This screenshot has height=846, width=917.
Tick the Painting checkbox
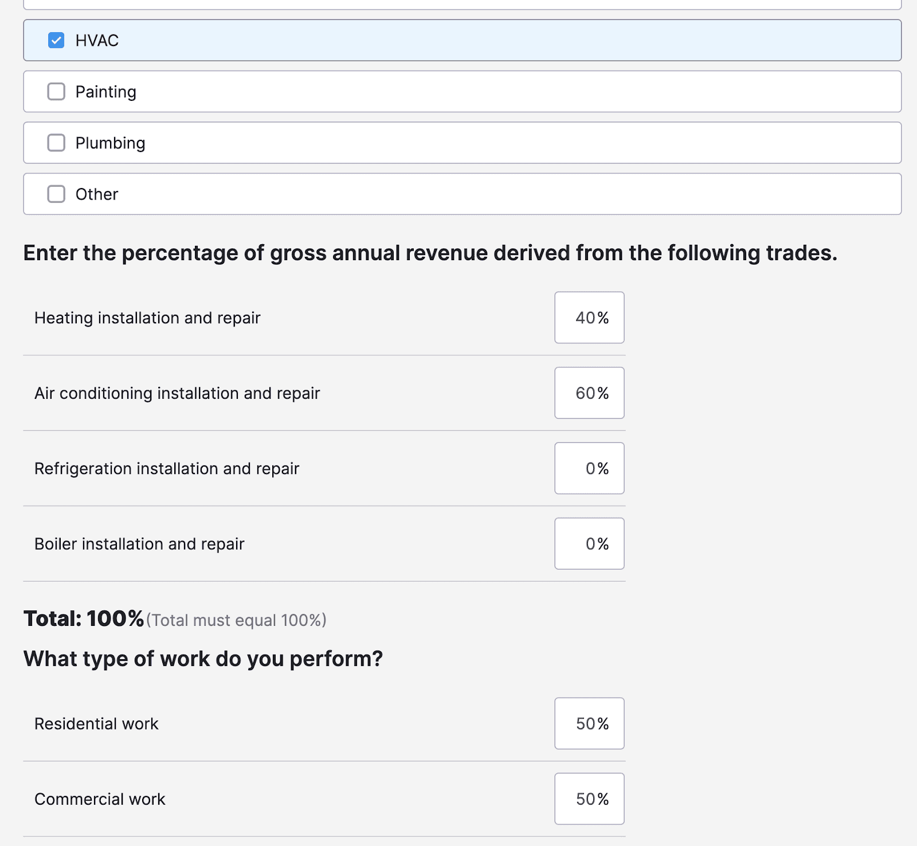coord(56,92)
